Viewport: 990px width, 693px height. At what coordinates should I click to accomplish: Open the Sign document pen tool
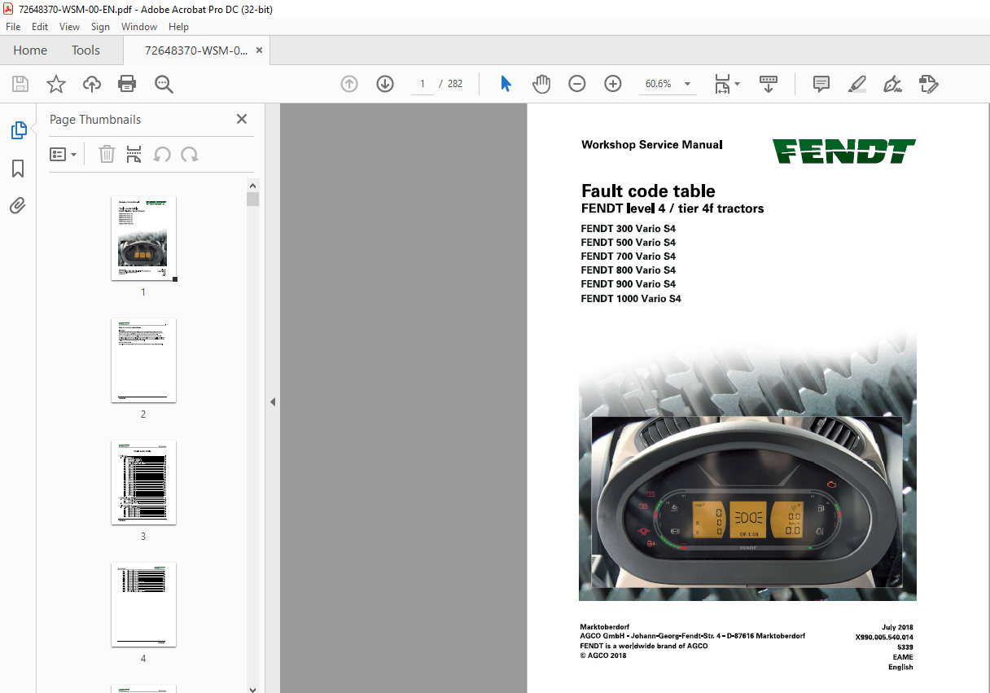point(892,84)
